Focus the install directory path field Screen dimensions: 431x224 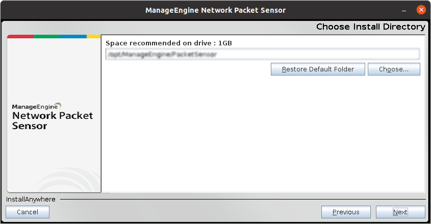[x=262, y=54]
